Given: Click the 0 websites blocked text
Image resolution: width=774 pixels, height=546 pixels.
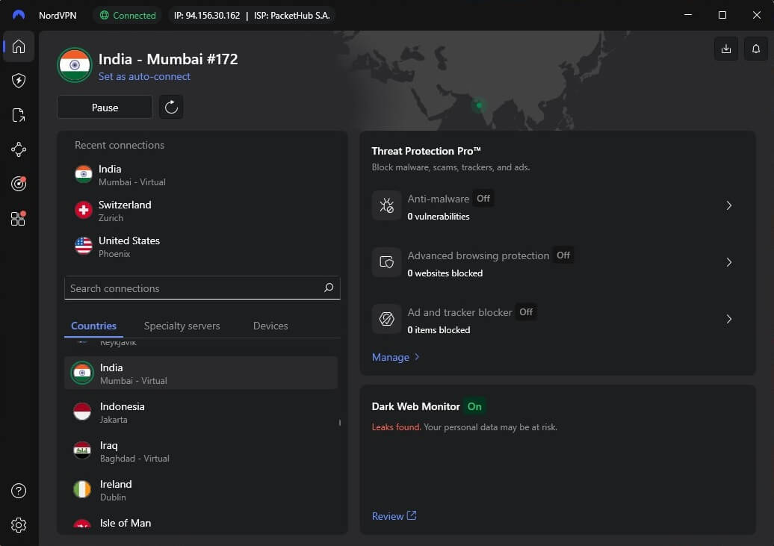Looking at the screenshot, I should 445,273.
